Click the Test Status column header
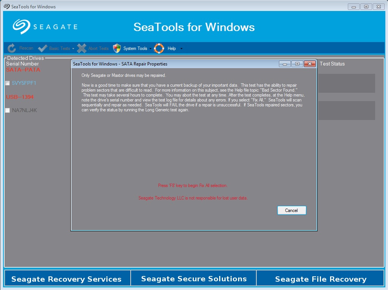The width and height of the screenshot is (388, 290). [332, 64]
